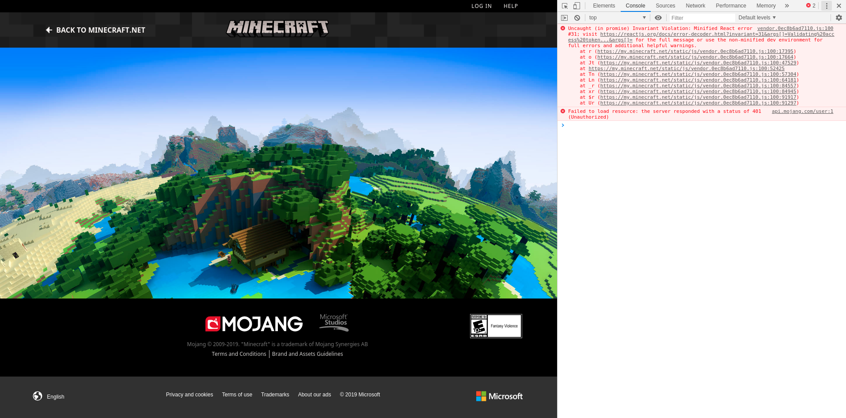
Task: Show the console sidebar
Action: point(565,18)
